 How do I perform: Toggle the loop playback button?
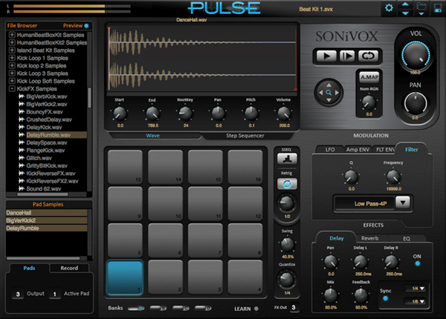click(366, 56)
